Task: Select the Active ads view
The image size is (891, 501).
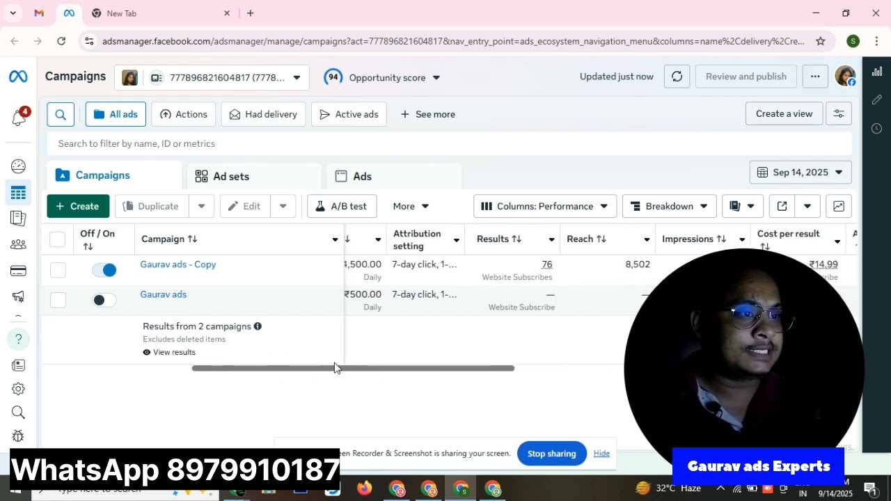Action: tap(349, 114)
